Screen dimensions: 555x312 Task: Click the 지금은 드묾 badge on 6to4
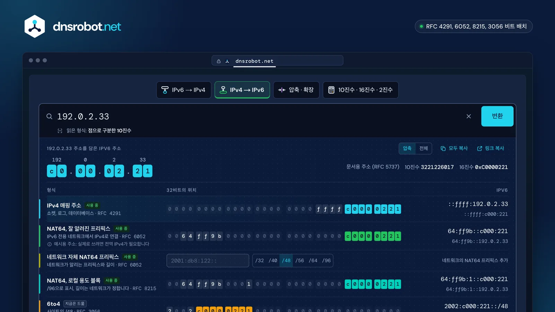(x=75, y=304)
